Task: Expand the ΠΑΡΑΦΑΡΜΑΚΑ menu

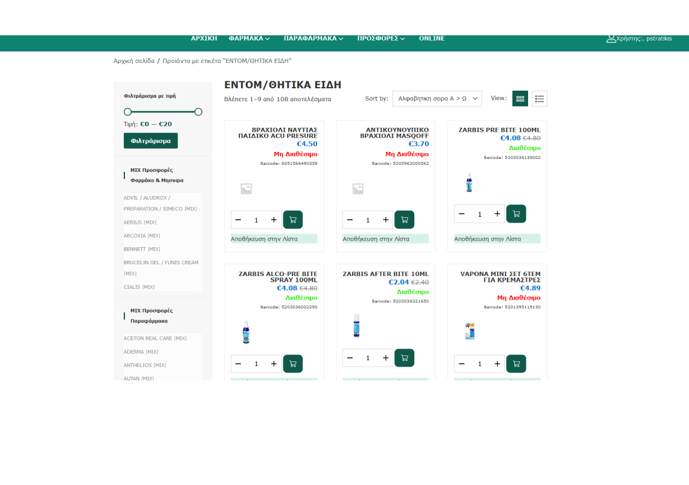Action: [314, 38]
